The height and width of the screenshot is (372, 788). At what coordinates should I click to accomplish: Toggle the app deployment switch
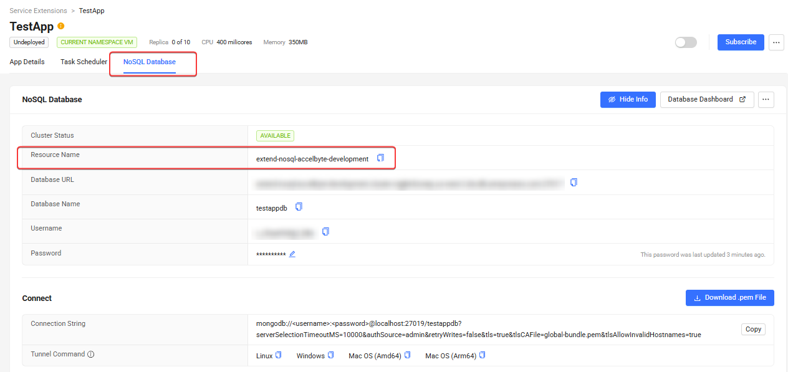pos(686,42)
